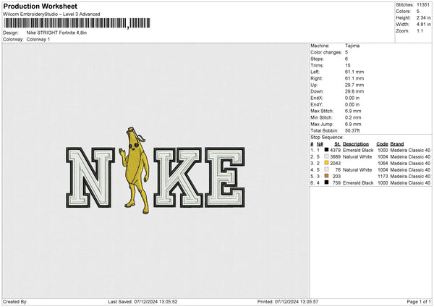434x307 pixels.
Task: Click the Last Saved timestamp '07/12/2024 13:05:52'
Action: (x=156, y=302)
